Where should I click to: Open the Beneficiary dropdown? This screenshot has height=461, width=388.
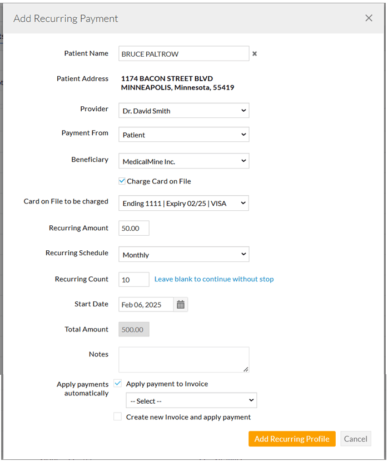183,161
